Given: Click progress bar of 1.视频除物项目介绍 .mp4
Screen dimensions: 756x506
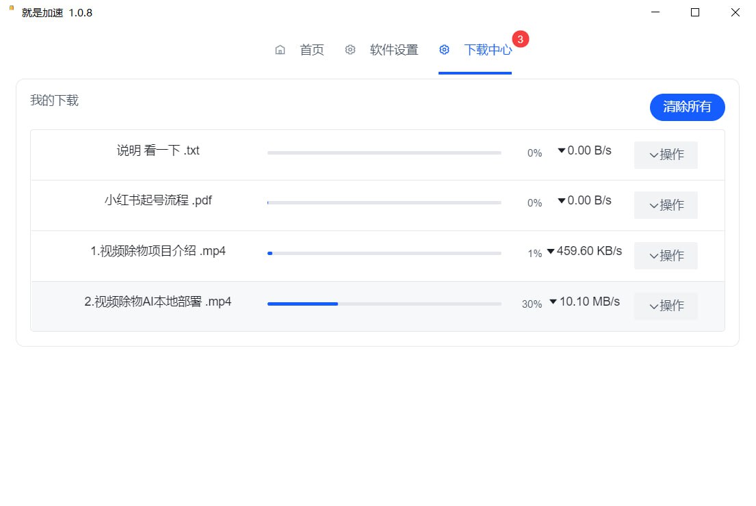Looking at the screenshot, I should 384,253.
